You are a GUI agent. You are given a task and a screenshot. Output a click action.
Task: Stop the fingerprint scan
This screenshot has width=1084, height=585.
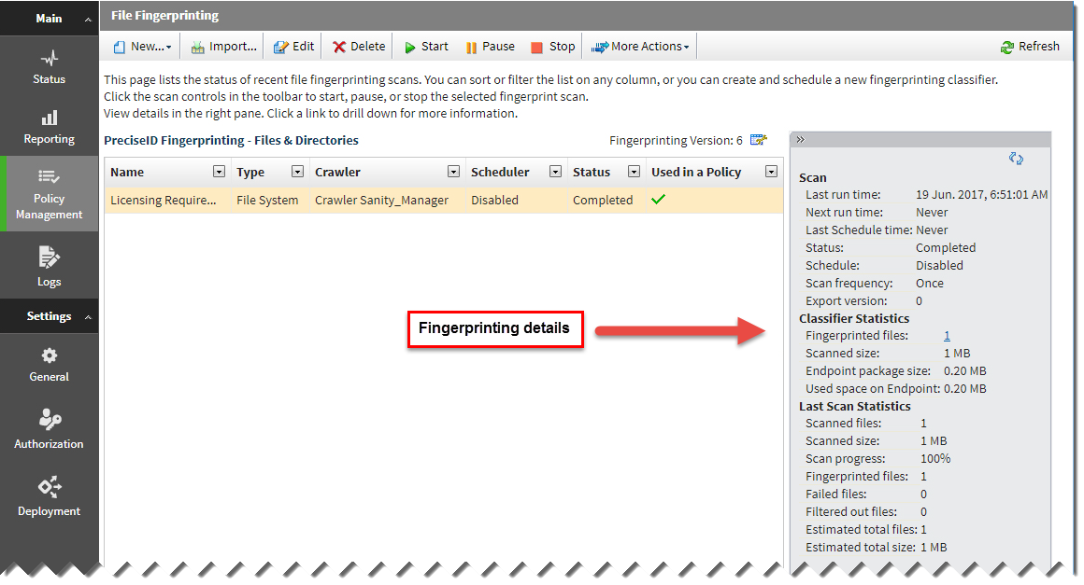553,47
